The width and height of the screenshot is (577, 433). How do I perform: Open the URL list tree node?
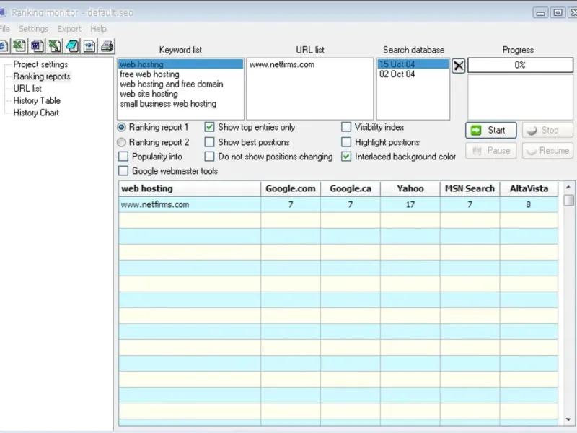coord(27,89)
